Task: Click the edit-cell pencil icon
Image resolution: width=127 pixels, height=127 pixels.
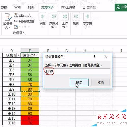Action: point(16,27)
